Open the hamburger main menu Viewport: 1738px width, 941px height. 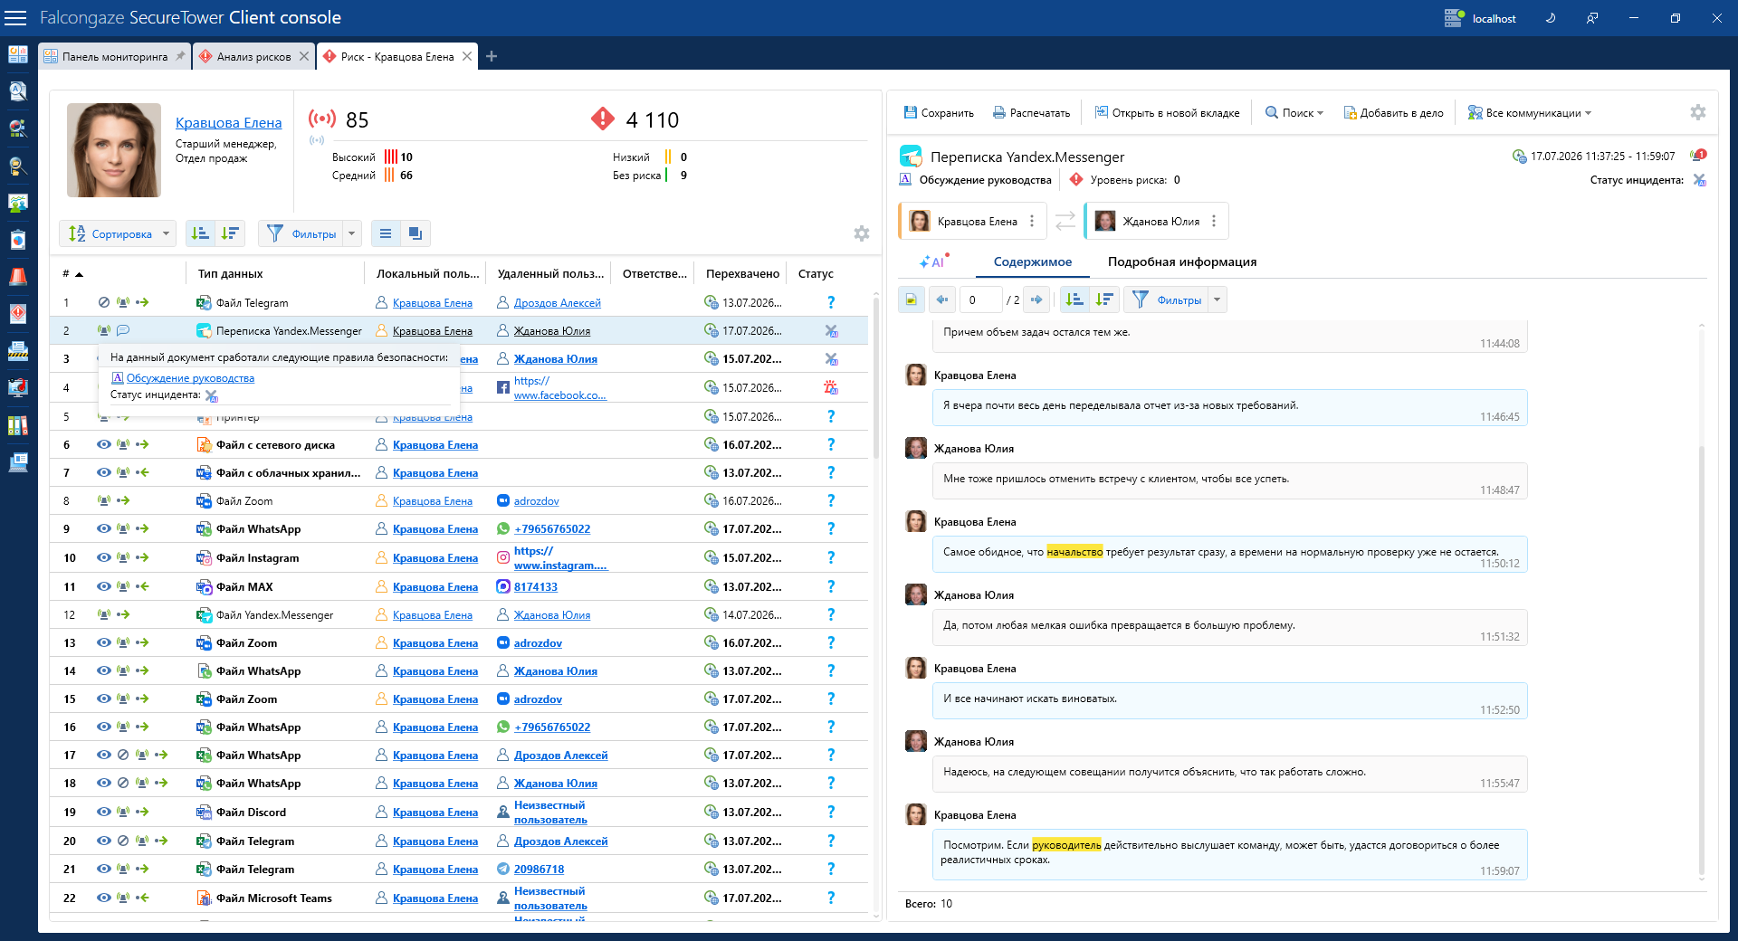tap(15, 18)
